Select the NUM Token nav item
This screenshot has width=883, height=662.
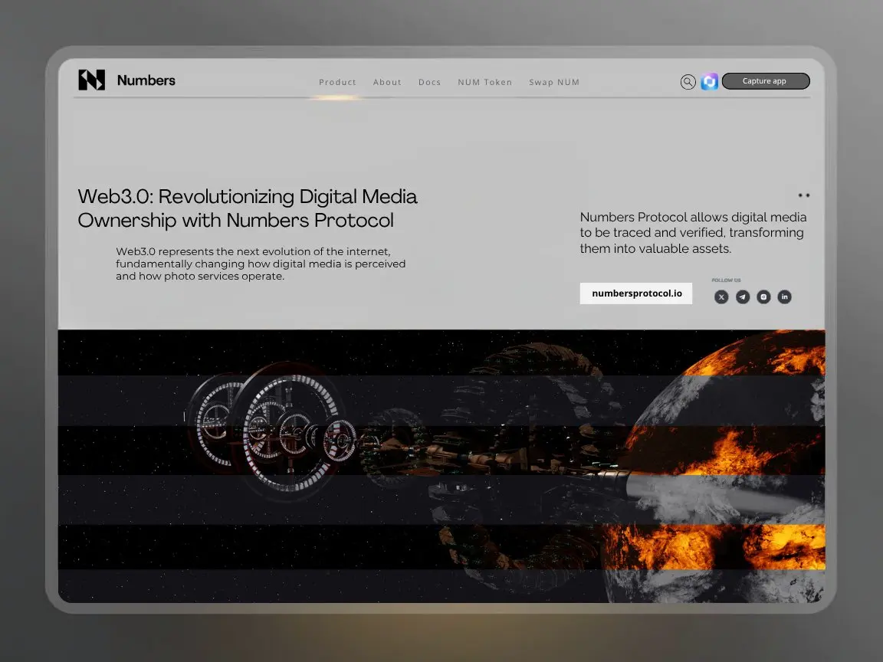click(x=485, y=82)
